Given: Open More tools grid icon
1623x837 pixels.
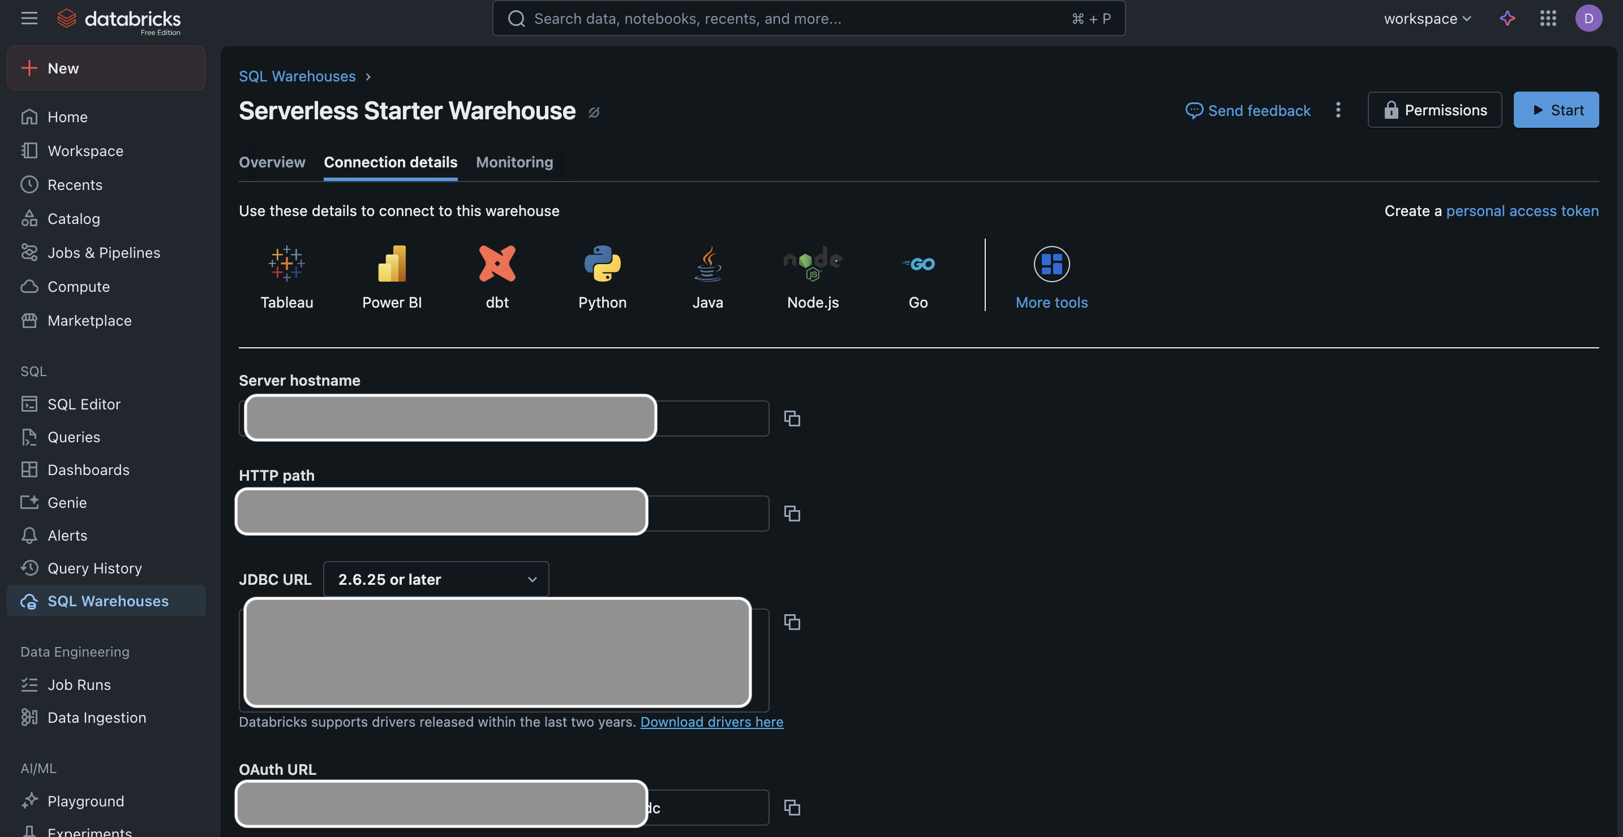Looking at the screenshot, I should click(1051, 264).
